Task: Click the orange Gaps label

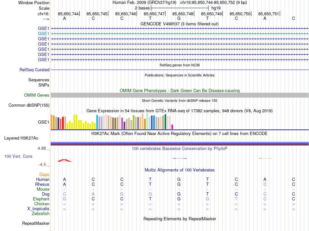Action: [x=44, y=175]
